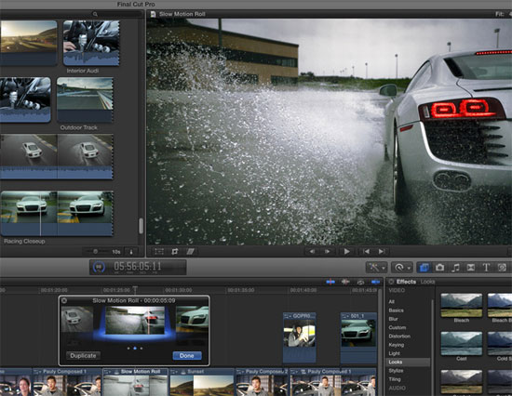Click the browser search magnifier icon

point(95,14)
